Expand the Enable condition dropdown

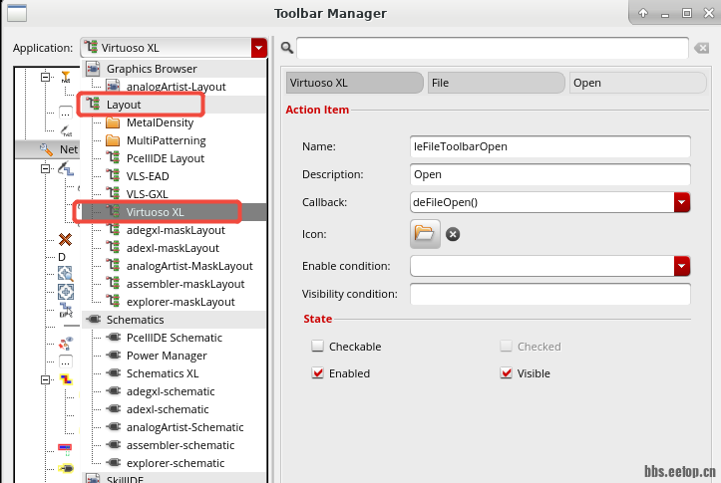[x=682, y=266]
